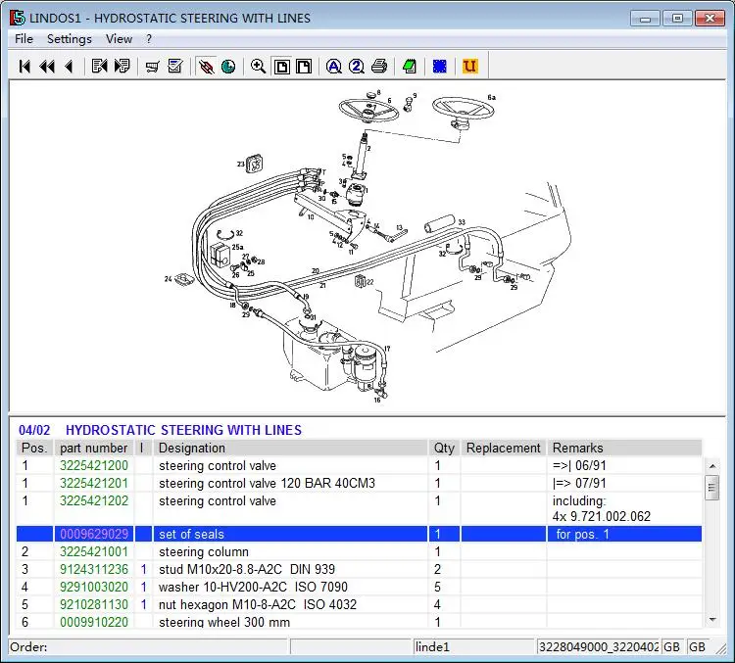Toggle the green clock toolbar button
This screenshot has width=735, height=663.
228,67
